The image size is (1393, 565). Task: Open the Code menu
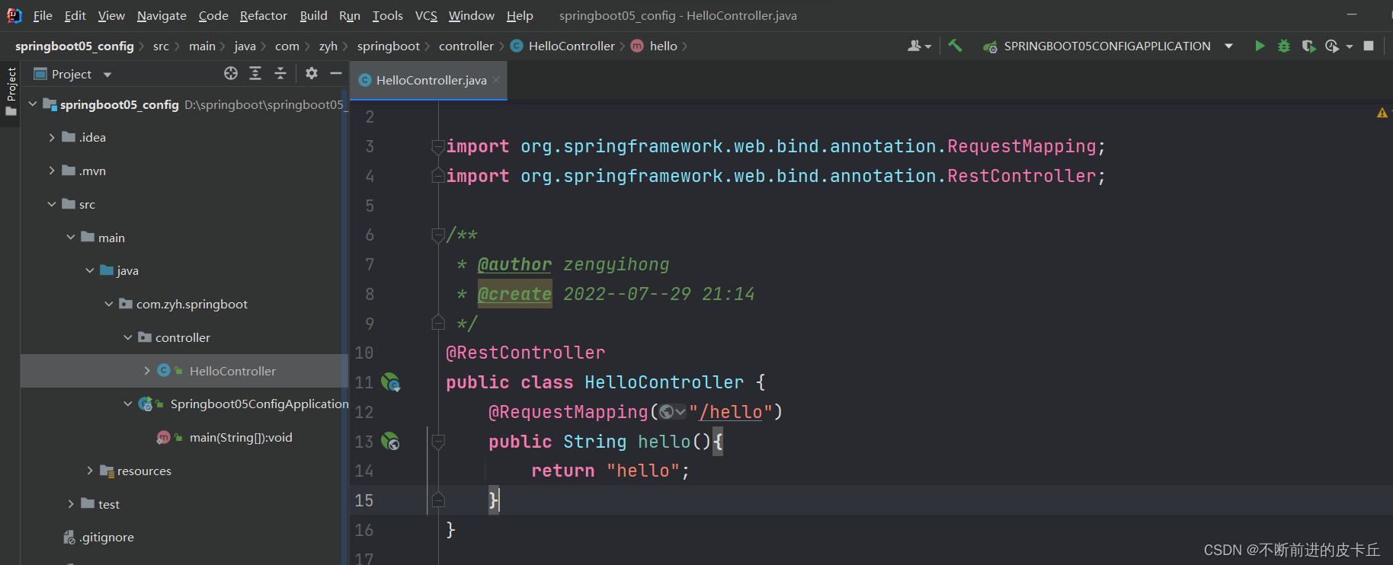pyautogui.click(x=213, y=15)
